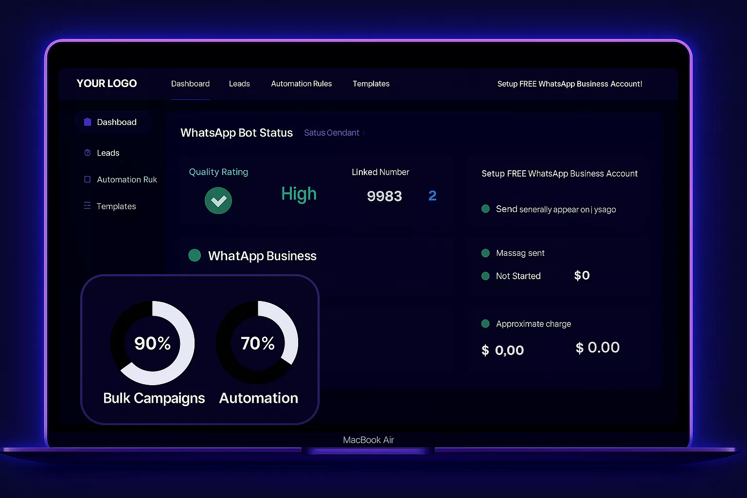Click the Leads icon in the sidebar

88,153
